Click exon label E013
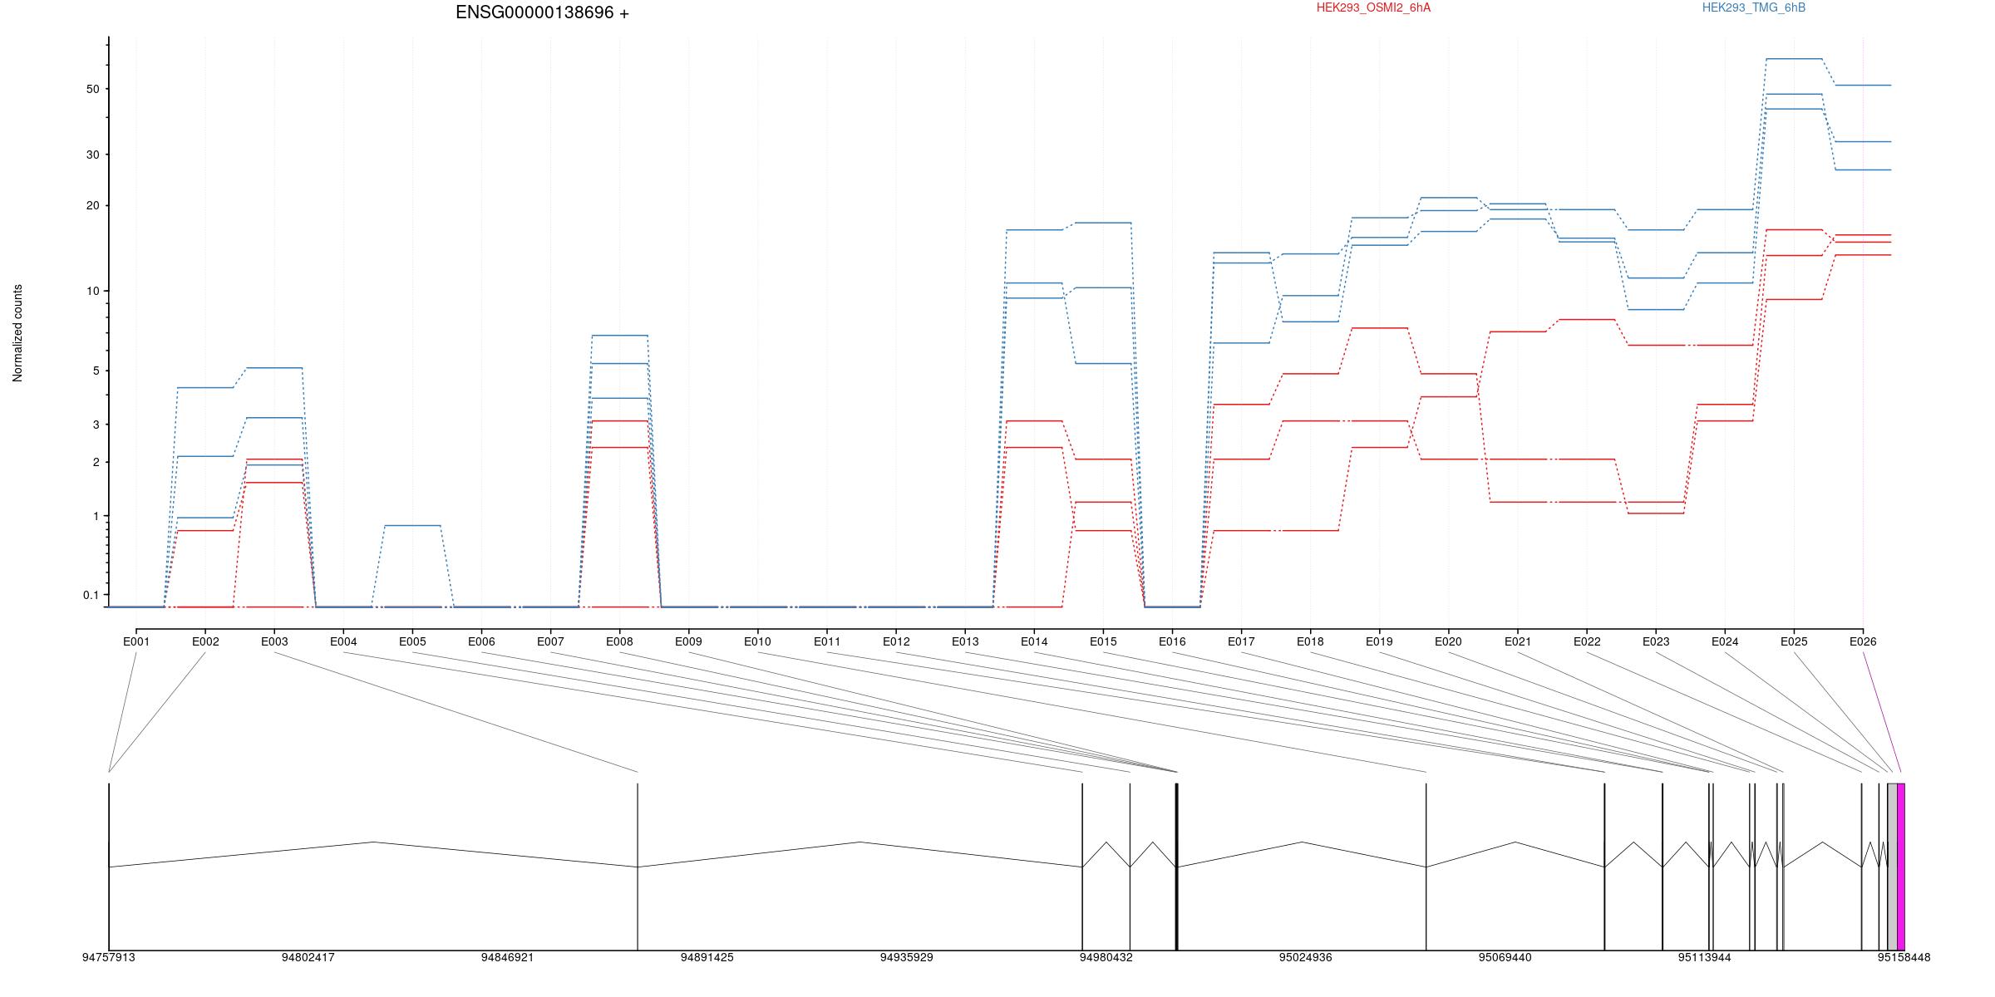1995x997 pixels. tap(965, 641)
